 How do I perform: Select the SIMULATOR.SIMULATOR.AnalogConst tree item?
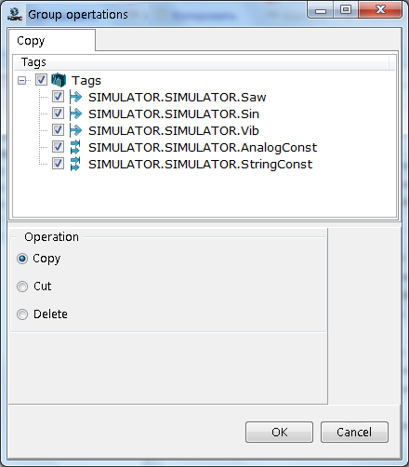click(203, 147)
